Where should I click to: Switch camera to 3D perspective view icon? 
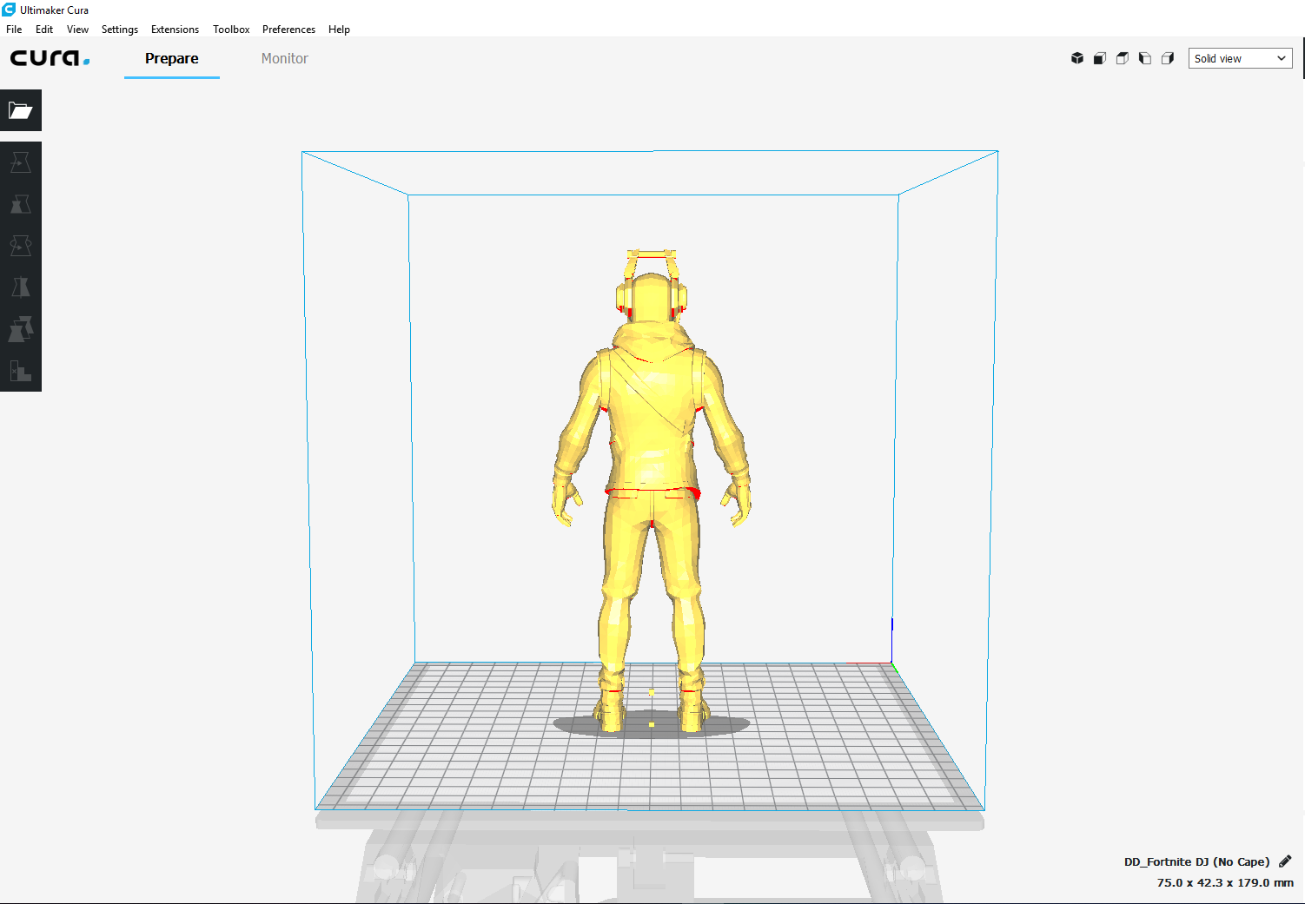point(1077,58)
